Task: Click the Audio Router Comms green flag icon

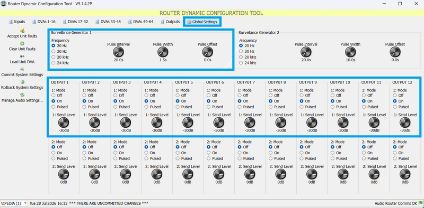Action: point(420,203)
